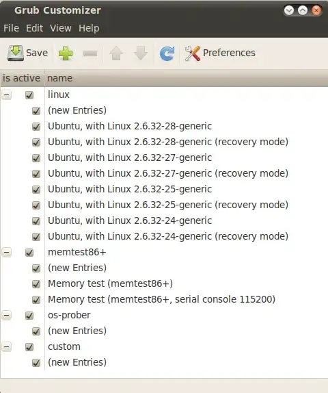Disable 2.6.32-24-generic recovery mode checkbox

click(x=36, y=237)
